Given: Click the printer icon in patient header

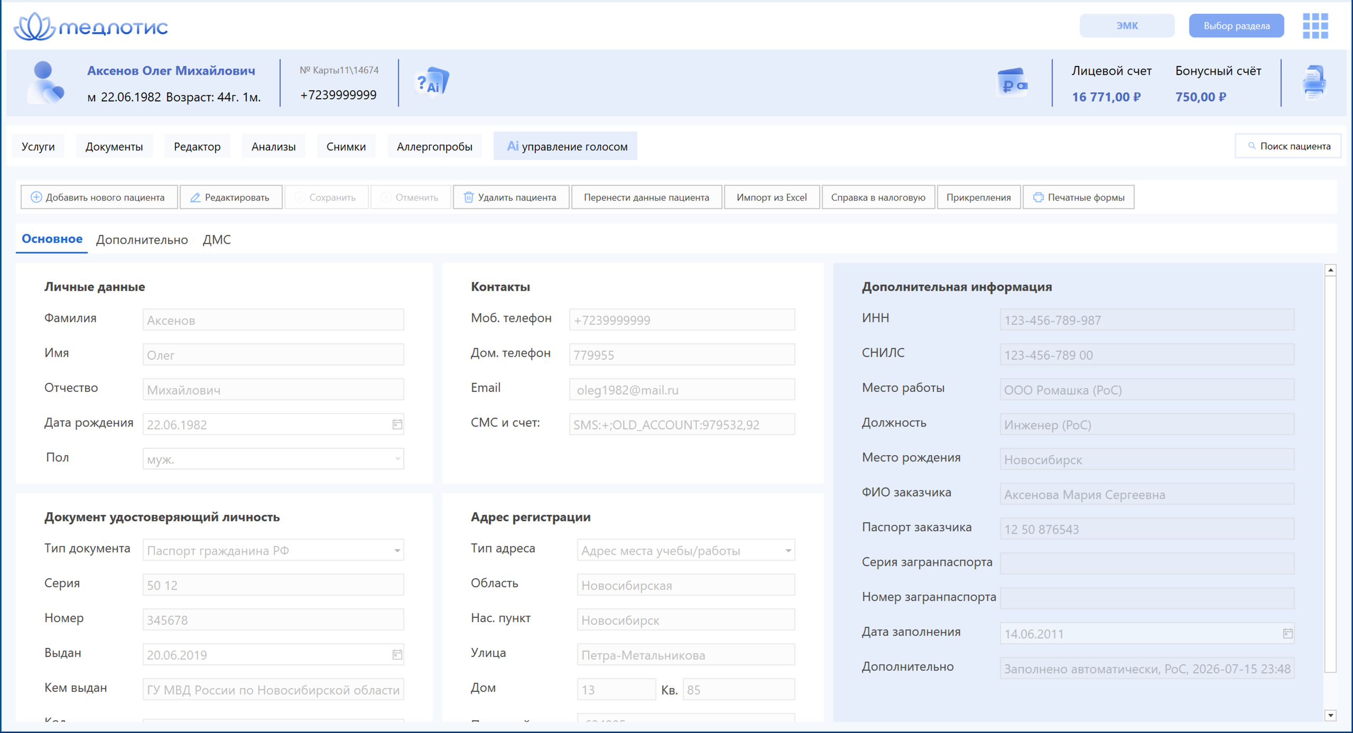Looking at the screenshot, I should click(1314, 82).
